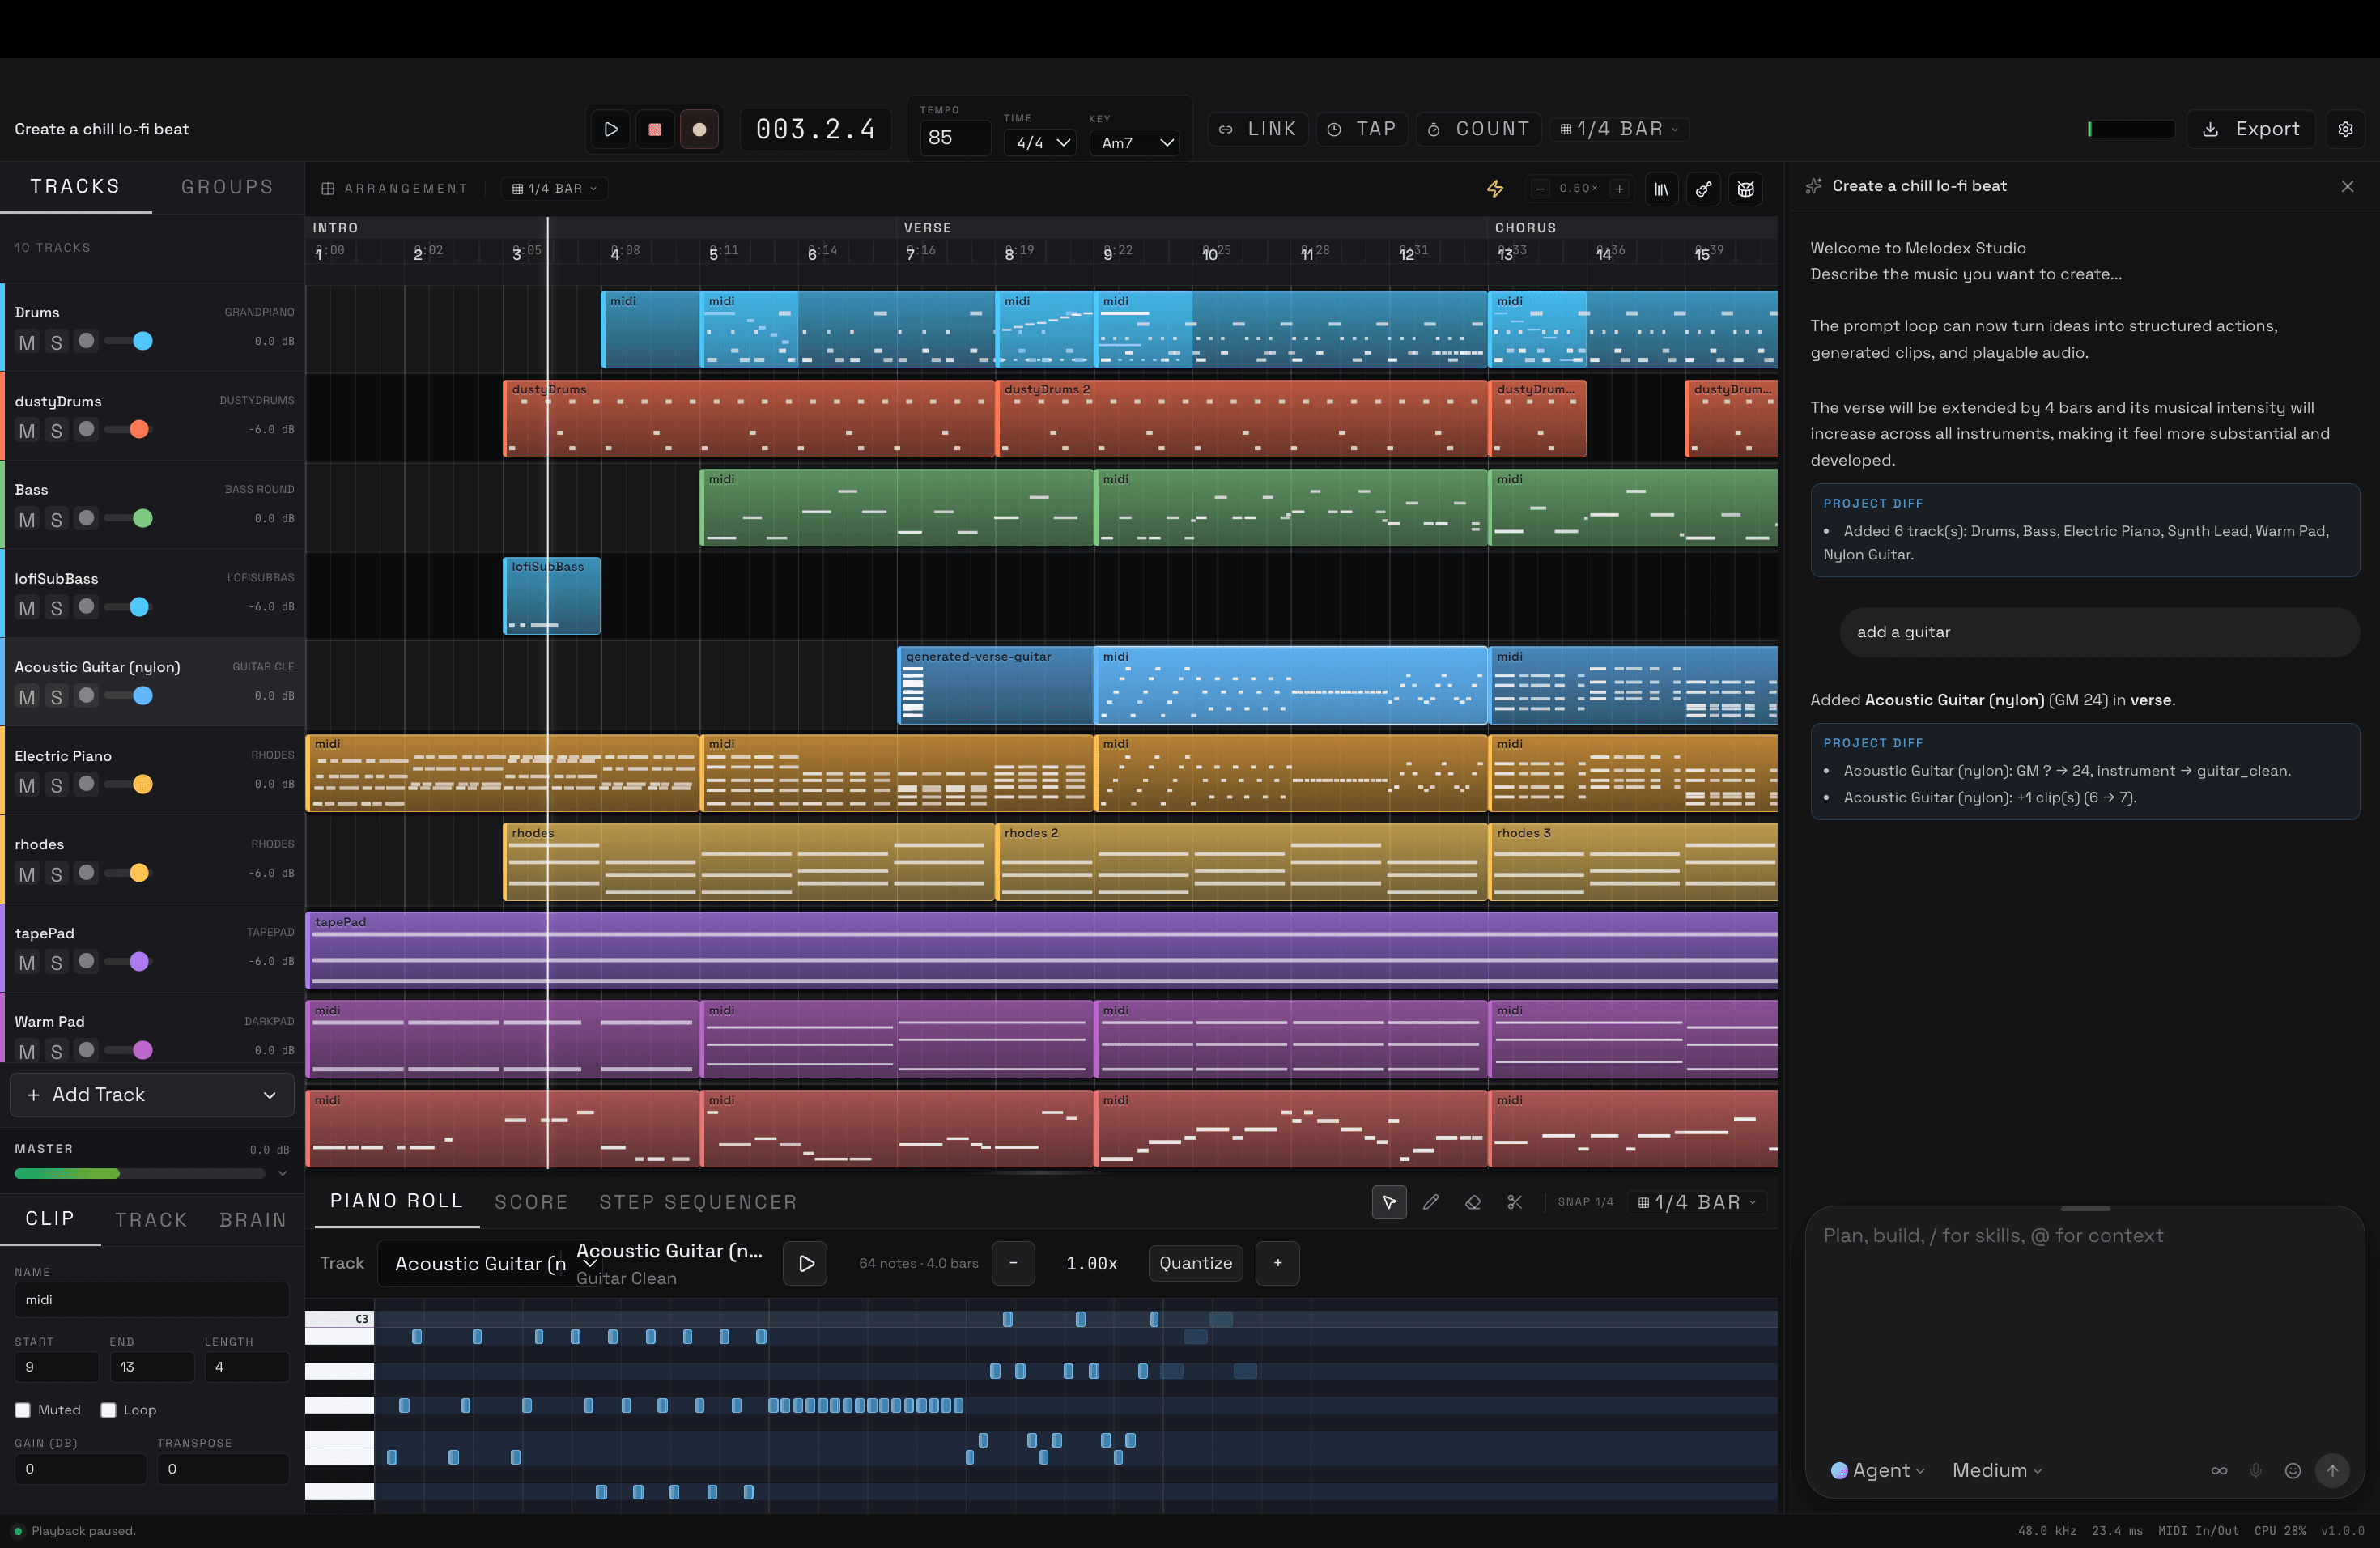Screen dimensions: 2380x1548
Task: Switch to the BRAIN inspector tab
Action: [253, 1220]
